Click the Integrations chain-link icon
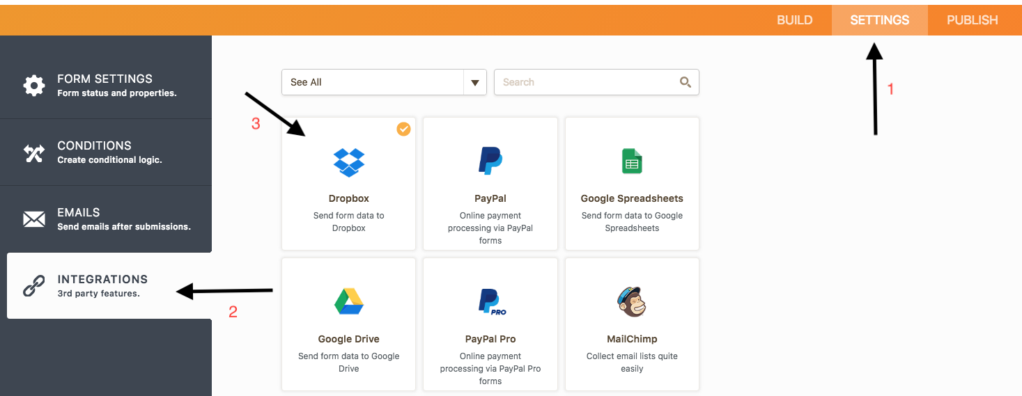 click(x=34, y=286)
